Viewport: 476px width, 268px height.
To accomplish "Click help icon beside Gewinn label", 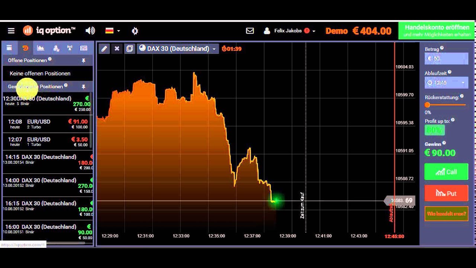I will [444, 143].
